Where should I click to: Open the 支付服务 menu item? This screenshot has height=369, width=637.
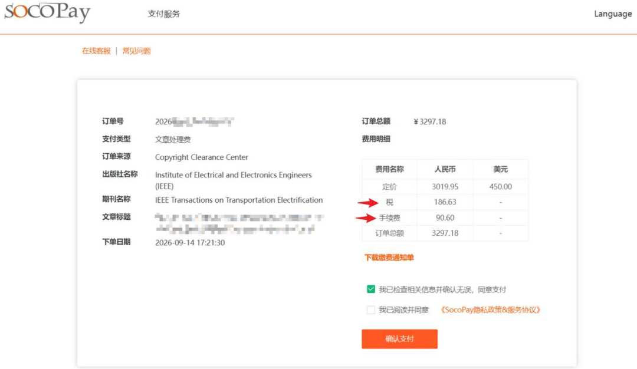pyautogui.click(x=164, y=14)
